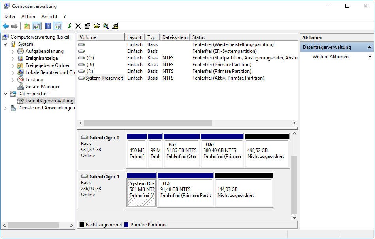
Task: Click the blue Help question mark icon
Action: 48,26
